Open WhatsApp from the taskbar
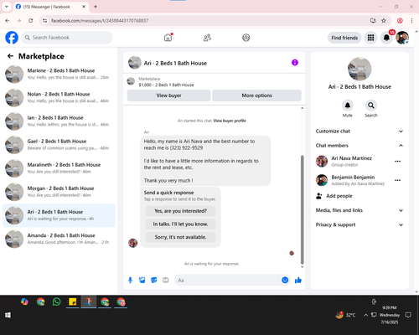Screen dimensions: 419x335 click(57, 301)
